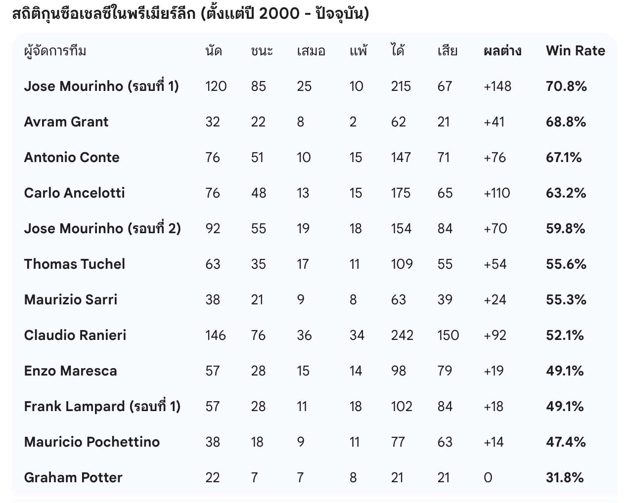
Task: Click Carlo Ancelotti's name
Action: [74, 193]
